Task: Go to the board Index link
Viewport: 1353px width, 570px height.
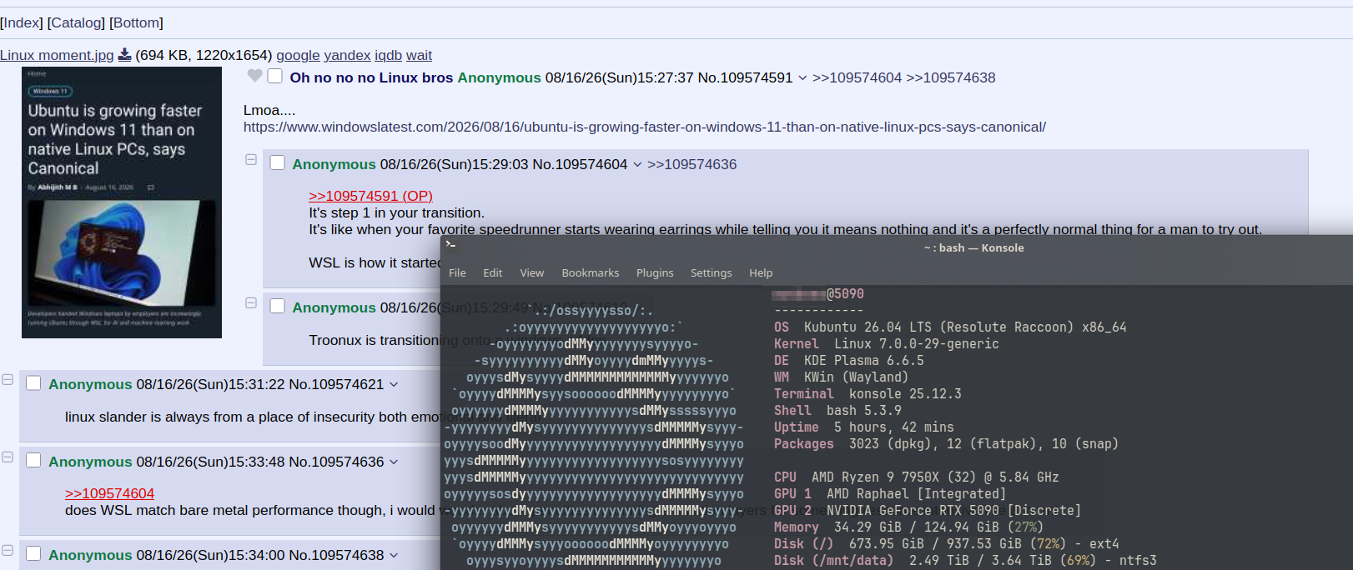Action: pos(22,22)
